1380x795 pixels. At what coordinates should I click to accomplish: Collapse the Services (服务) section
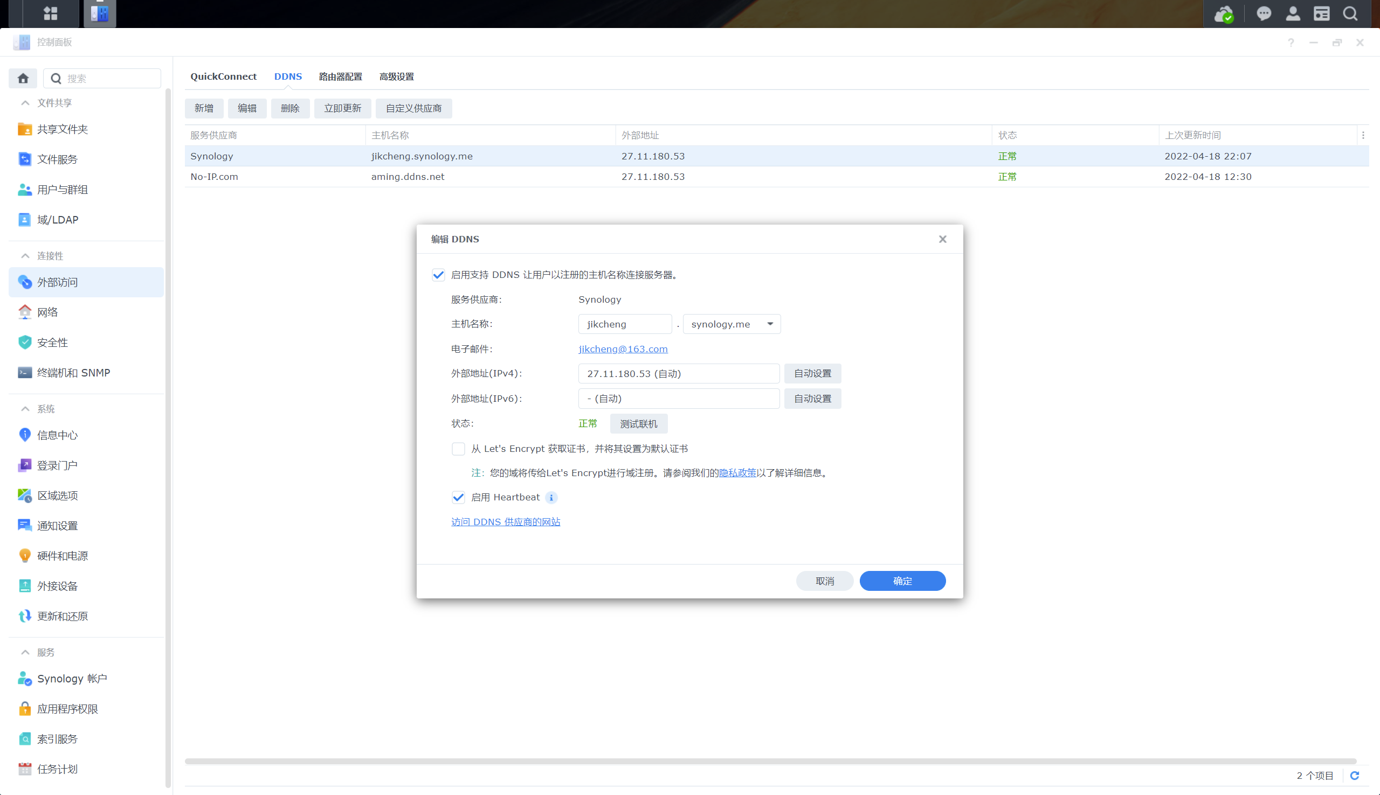pos(25,652)
